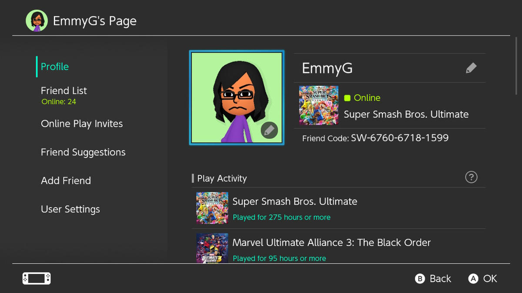Go to Online Play Invites
Screen dimensions: 522x293
[x=82, y=124]
